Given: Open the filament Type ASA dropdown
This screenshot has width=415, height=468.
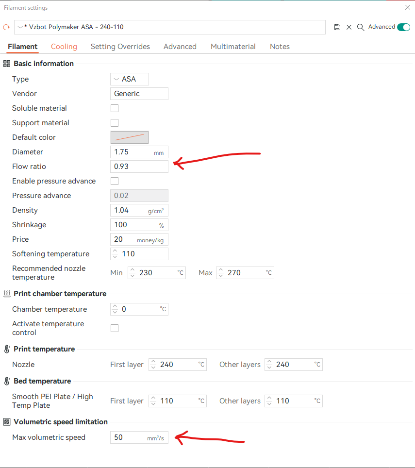Looking at the screenshot, I should 130,79.
